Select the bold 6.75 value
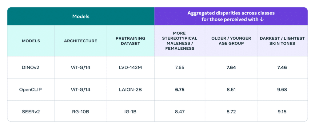 coord(180,90)
